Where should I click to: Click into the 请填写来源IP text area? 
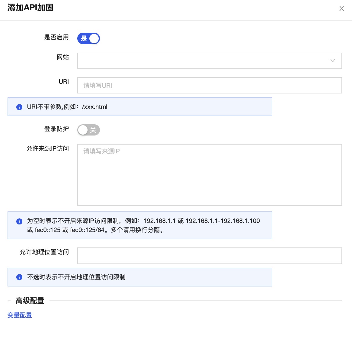click(x=209, y=175)
